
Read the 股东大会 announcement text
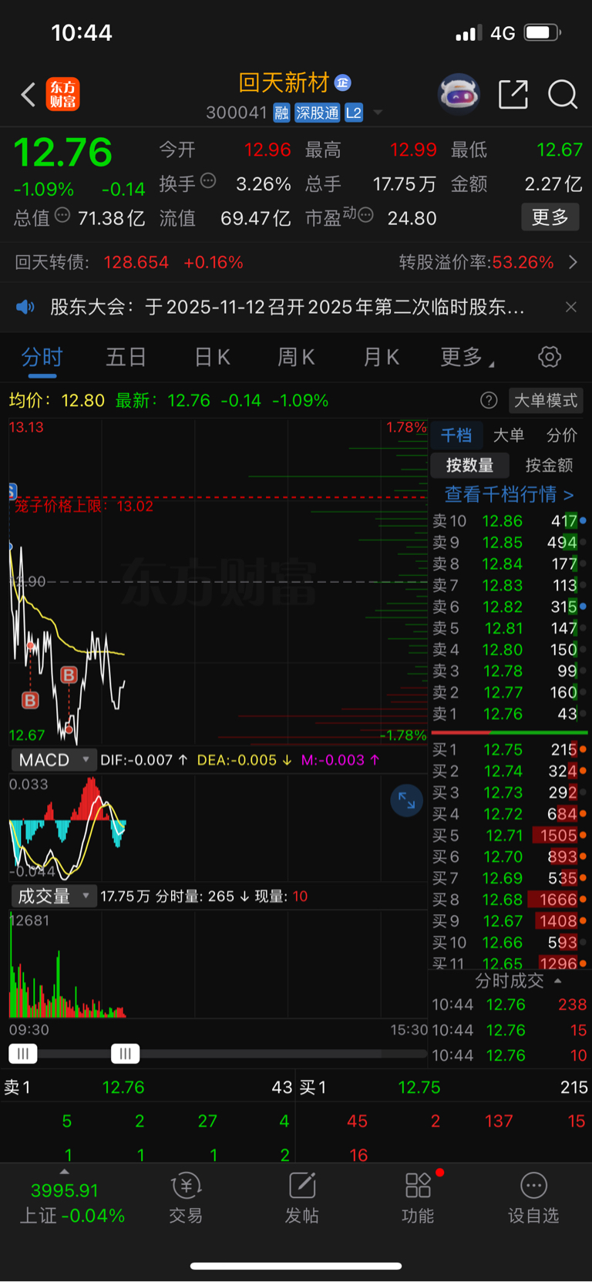pyautogui.click(x=288, y=307)
